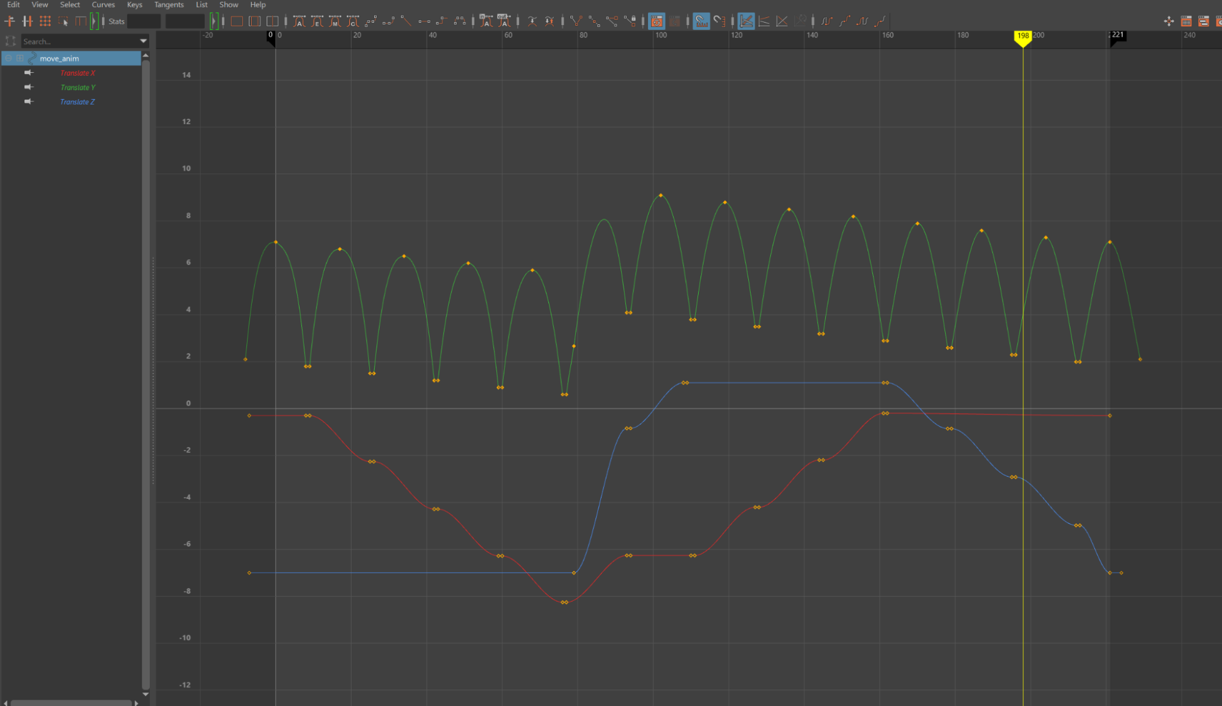Image resolution: width=1222 pixels, height=706 pixels.
Task: Open the outliner Search dropdown arrow
Action: tap(144, 42)
